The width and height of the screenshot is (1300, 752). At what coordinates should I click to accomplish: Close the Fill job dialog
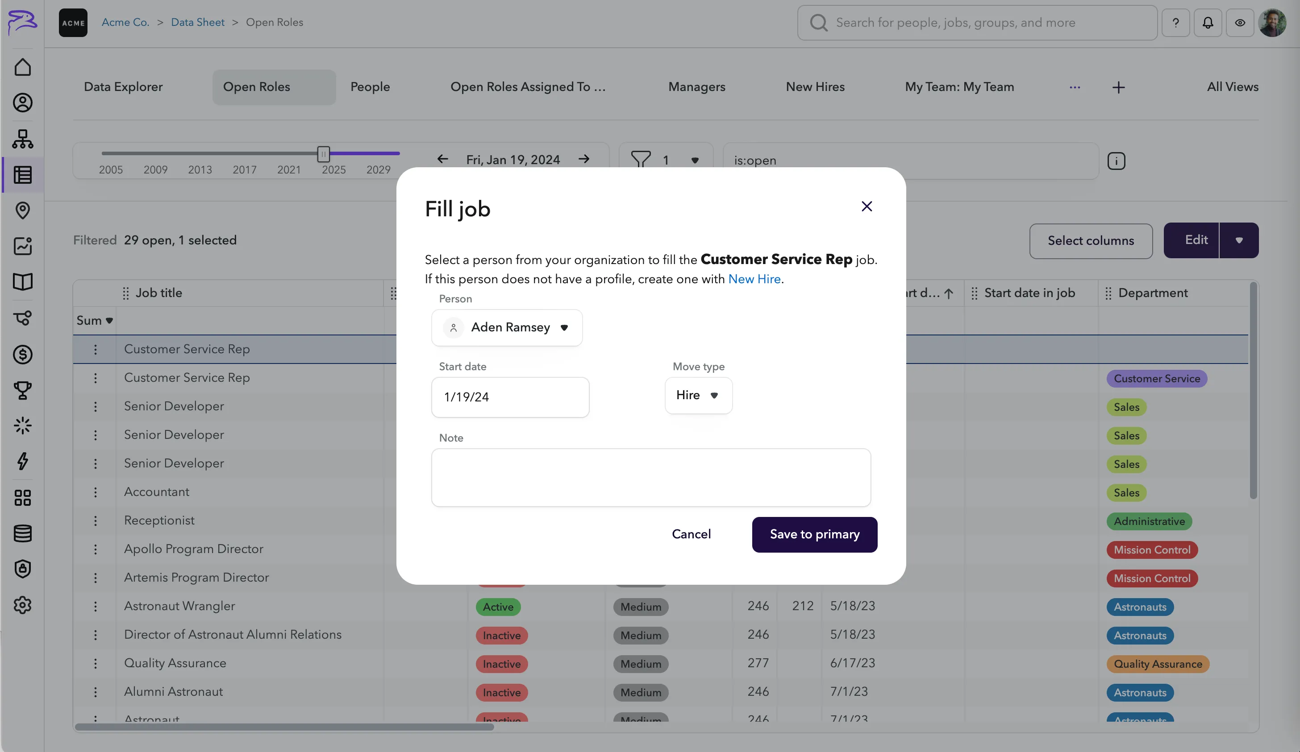[867, 206]
